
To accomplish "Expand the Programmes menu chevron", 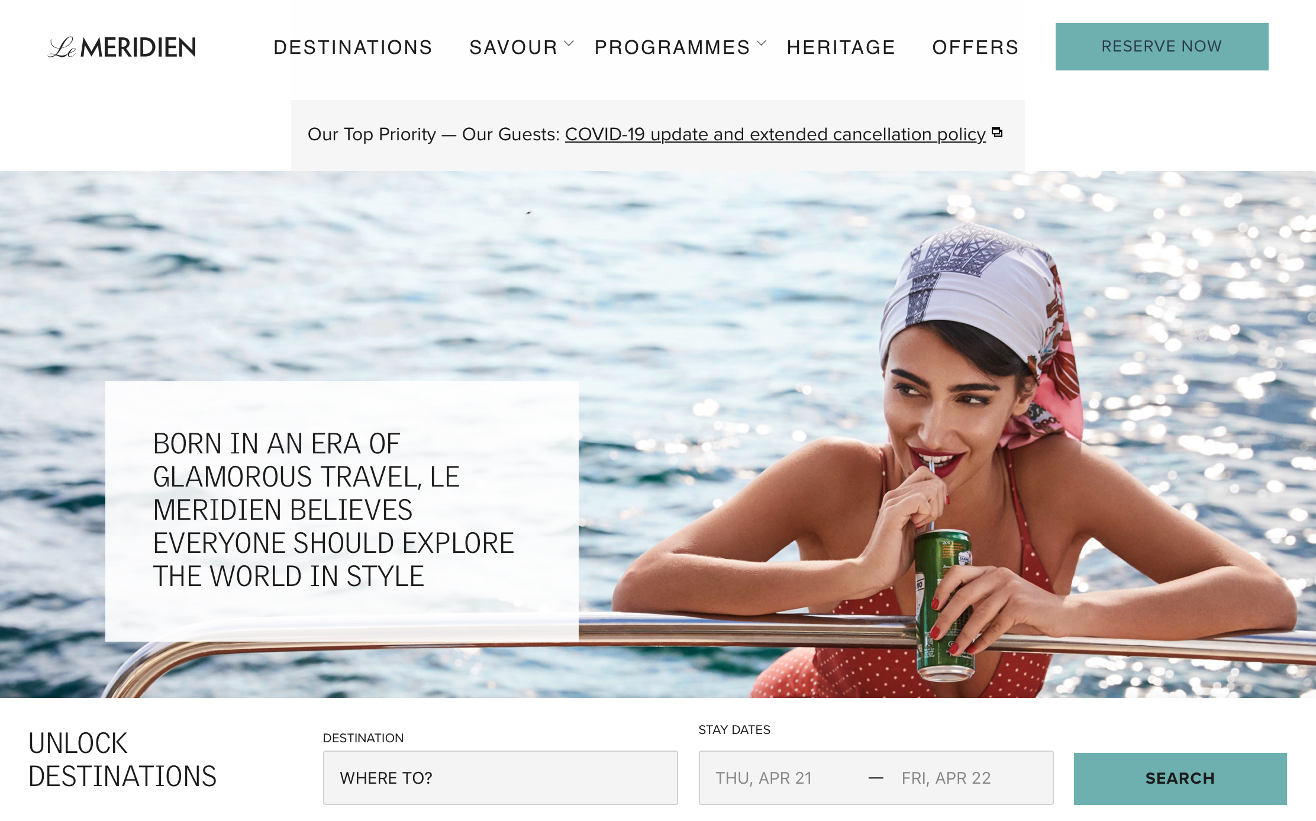I will 762,44.
